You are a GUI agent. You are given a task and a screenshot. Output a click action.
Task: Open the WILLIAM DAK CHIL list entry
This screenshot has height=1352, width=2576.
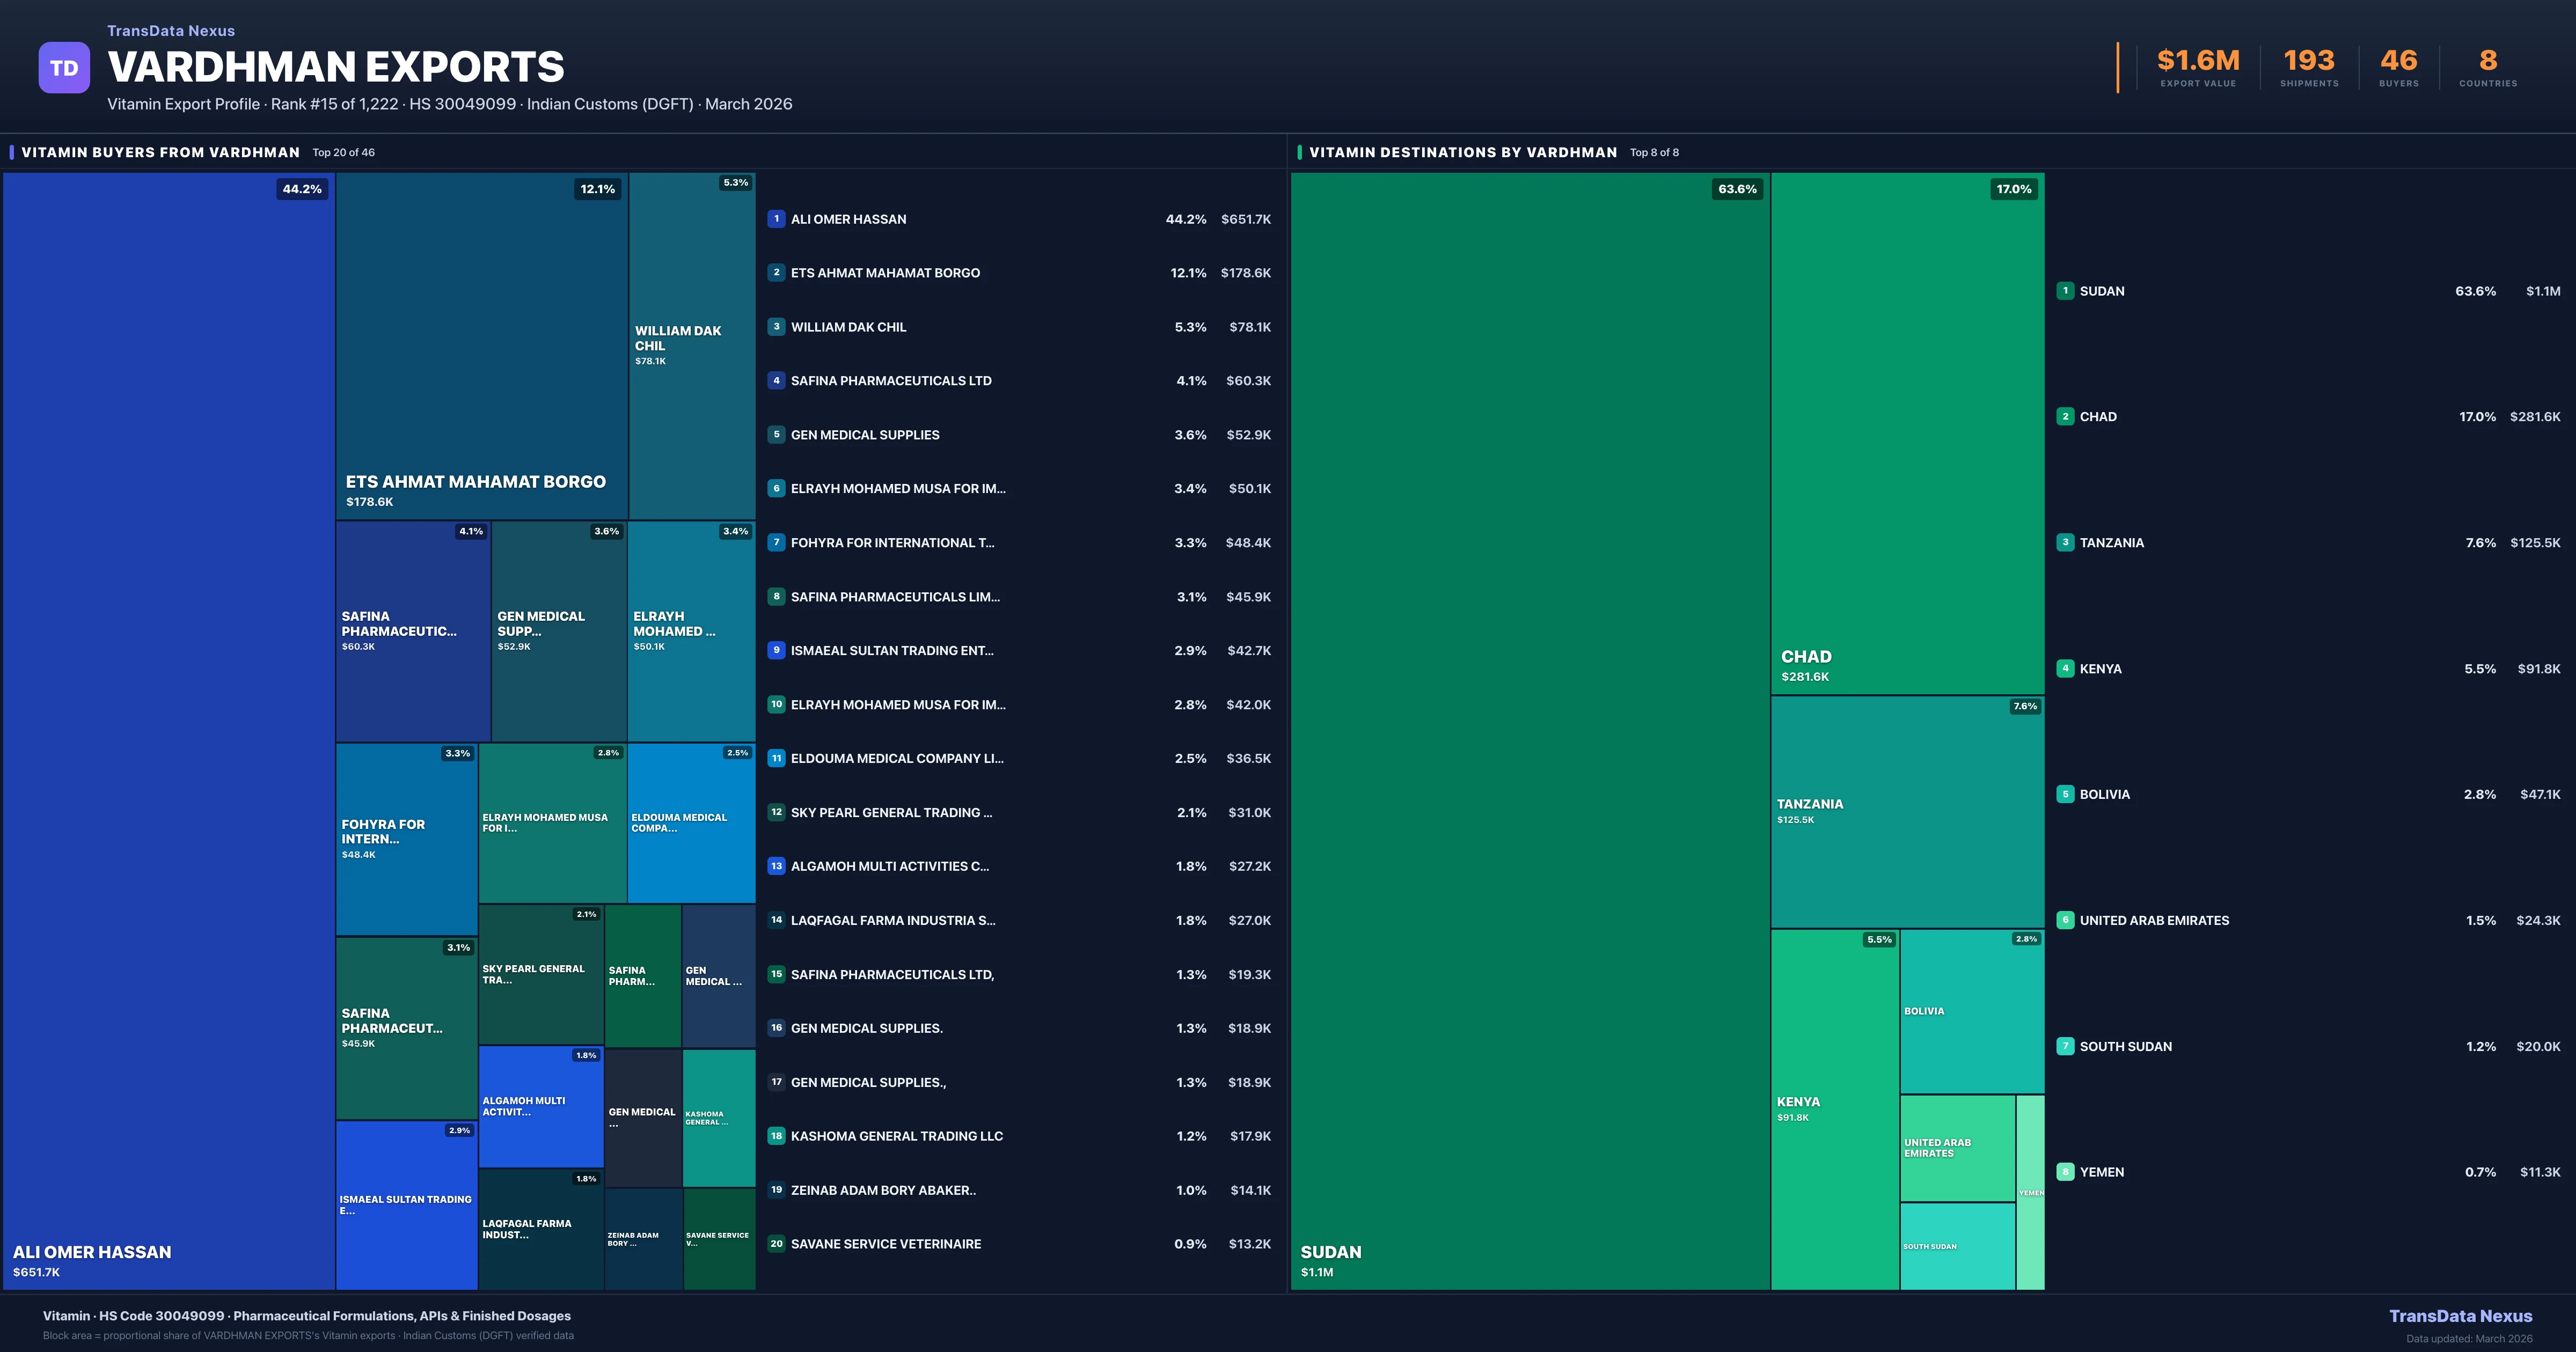(848, 327)
